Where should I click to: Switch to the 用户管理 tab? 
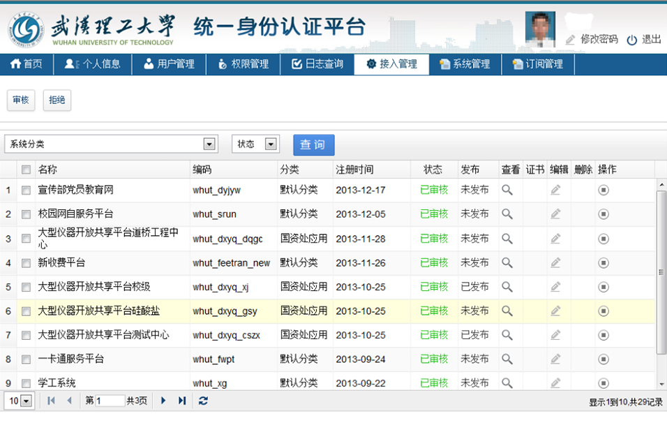[169, 64]
